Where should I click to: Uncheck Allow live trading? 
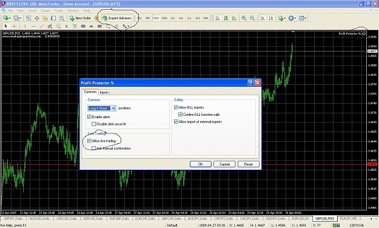click(89, 141)
